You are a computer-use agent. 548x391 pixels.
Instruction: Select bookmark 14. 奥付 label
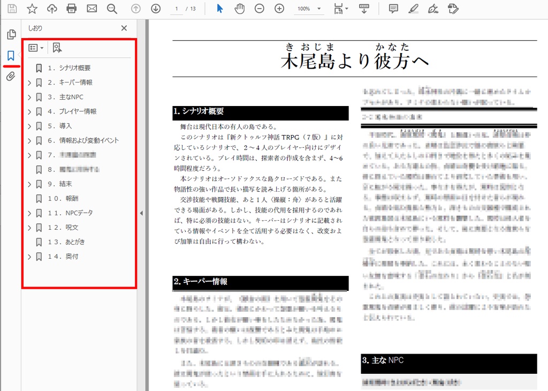pyautogui.click(x=63, y=257)
